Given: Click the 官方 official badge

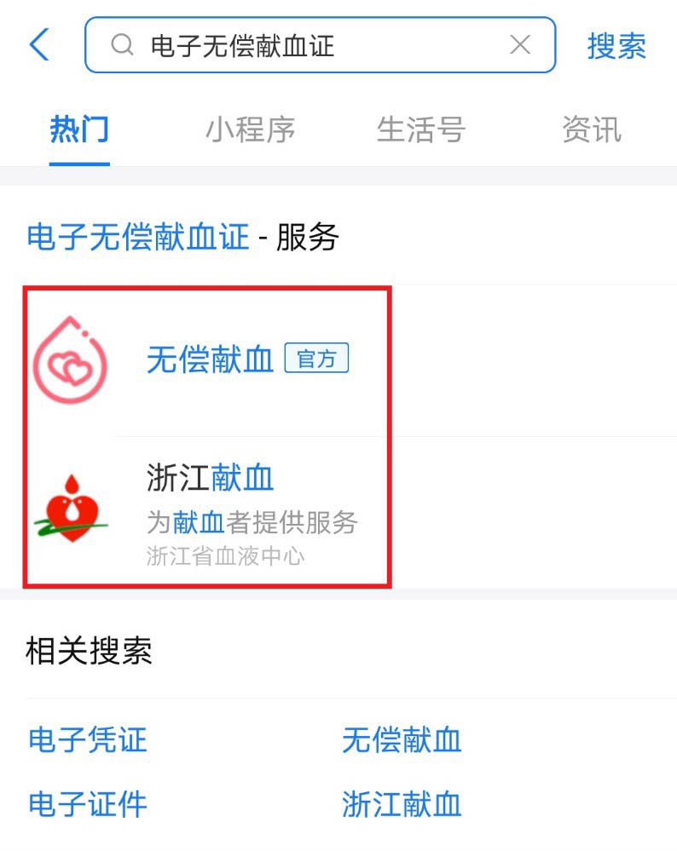Looking at the screenshot, I should (317, 358).
